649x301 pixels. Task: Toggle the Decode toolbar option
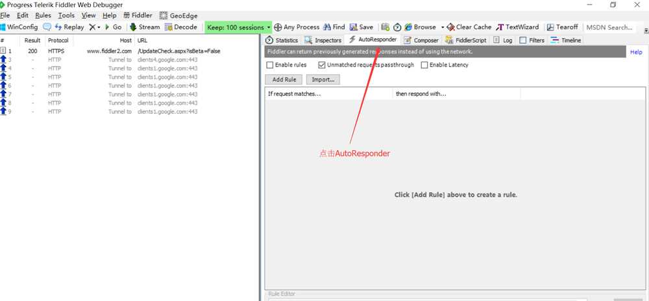[x=181, y=27]
